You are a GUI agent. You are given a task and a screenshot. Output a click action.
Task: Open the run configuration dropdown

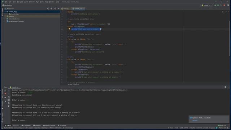tap(206, 5)
